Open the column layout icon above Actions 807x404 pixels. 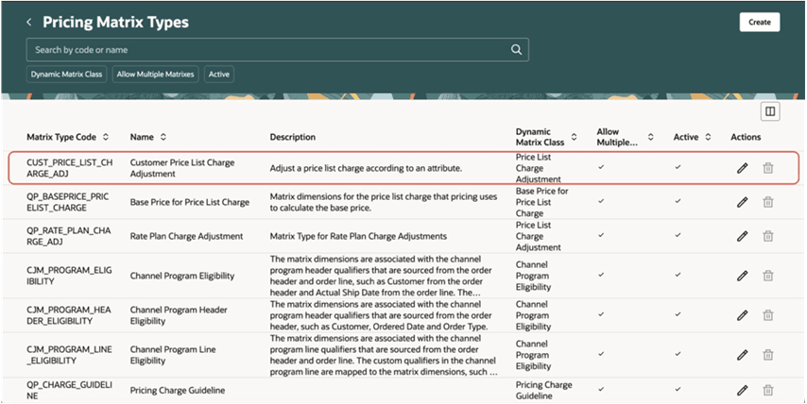click(x=770, y=111)
